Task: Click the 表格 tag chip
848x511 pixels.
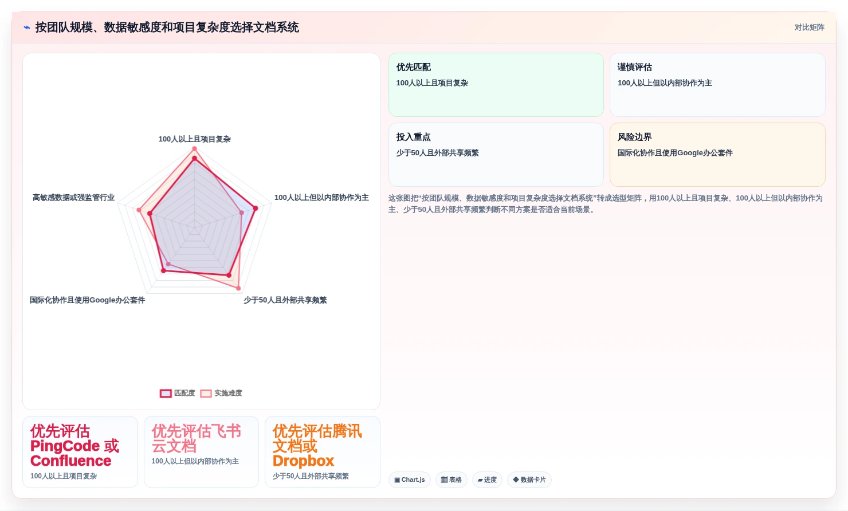Action: click(x=452, y=479)
